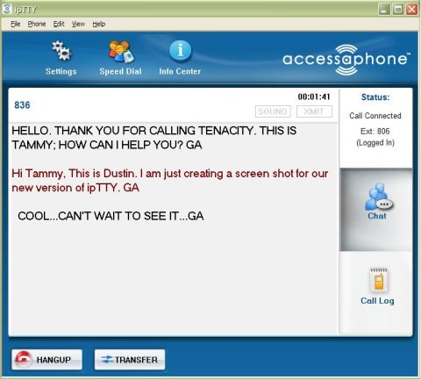This screenshot has width=421, height=380.
Task: Toggle the SOUND button
Action: (273, 111)
